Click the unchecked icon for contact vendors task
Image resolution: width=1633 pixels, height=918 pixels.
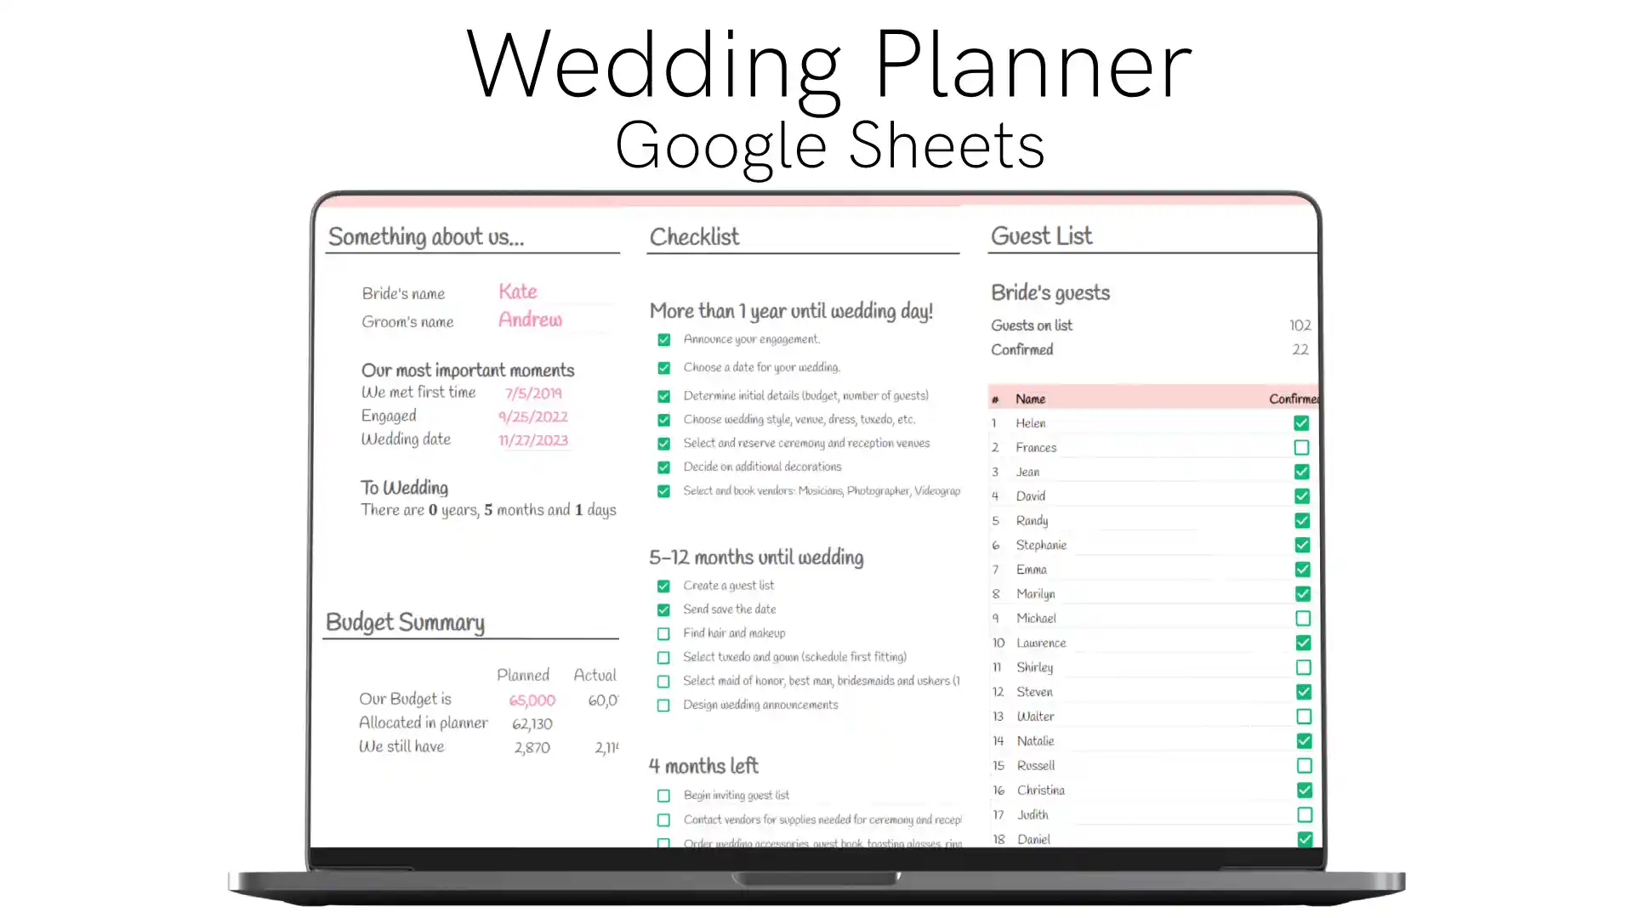pos(662,819)
